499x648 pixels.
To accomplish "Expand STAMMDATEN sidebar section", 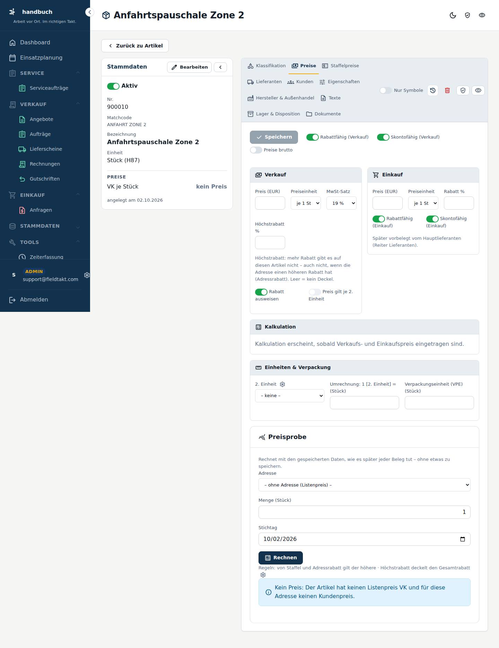I will (x=45, y=226).
